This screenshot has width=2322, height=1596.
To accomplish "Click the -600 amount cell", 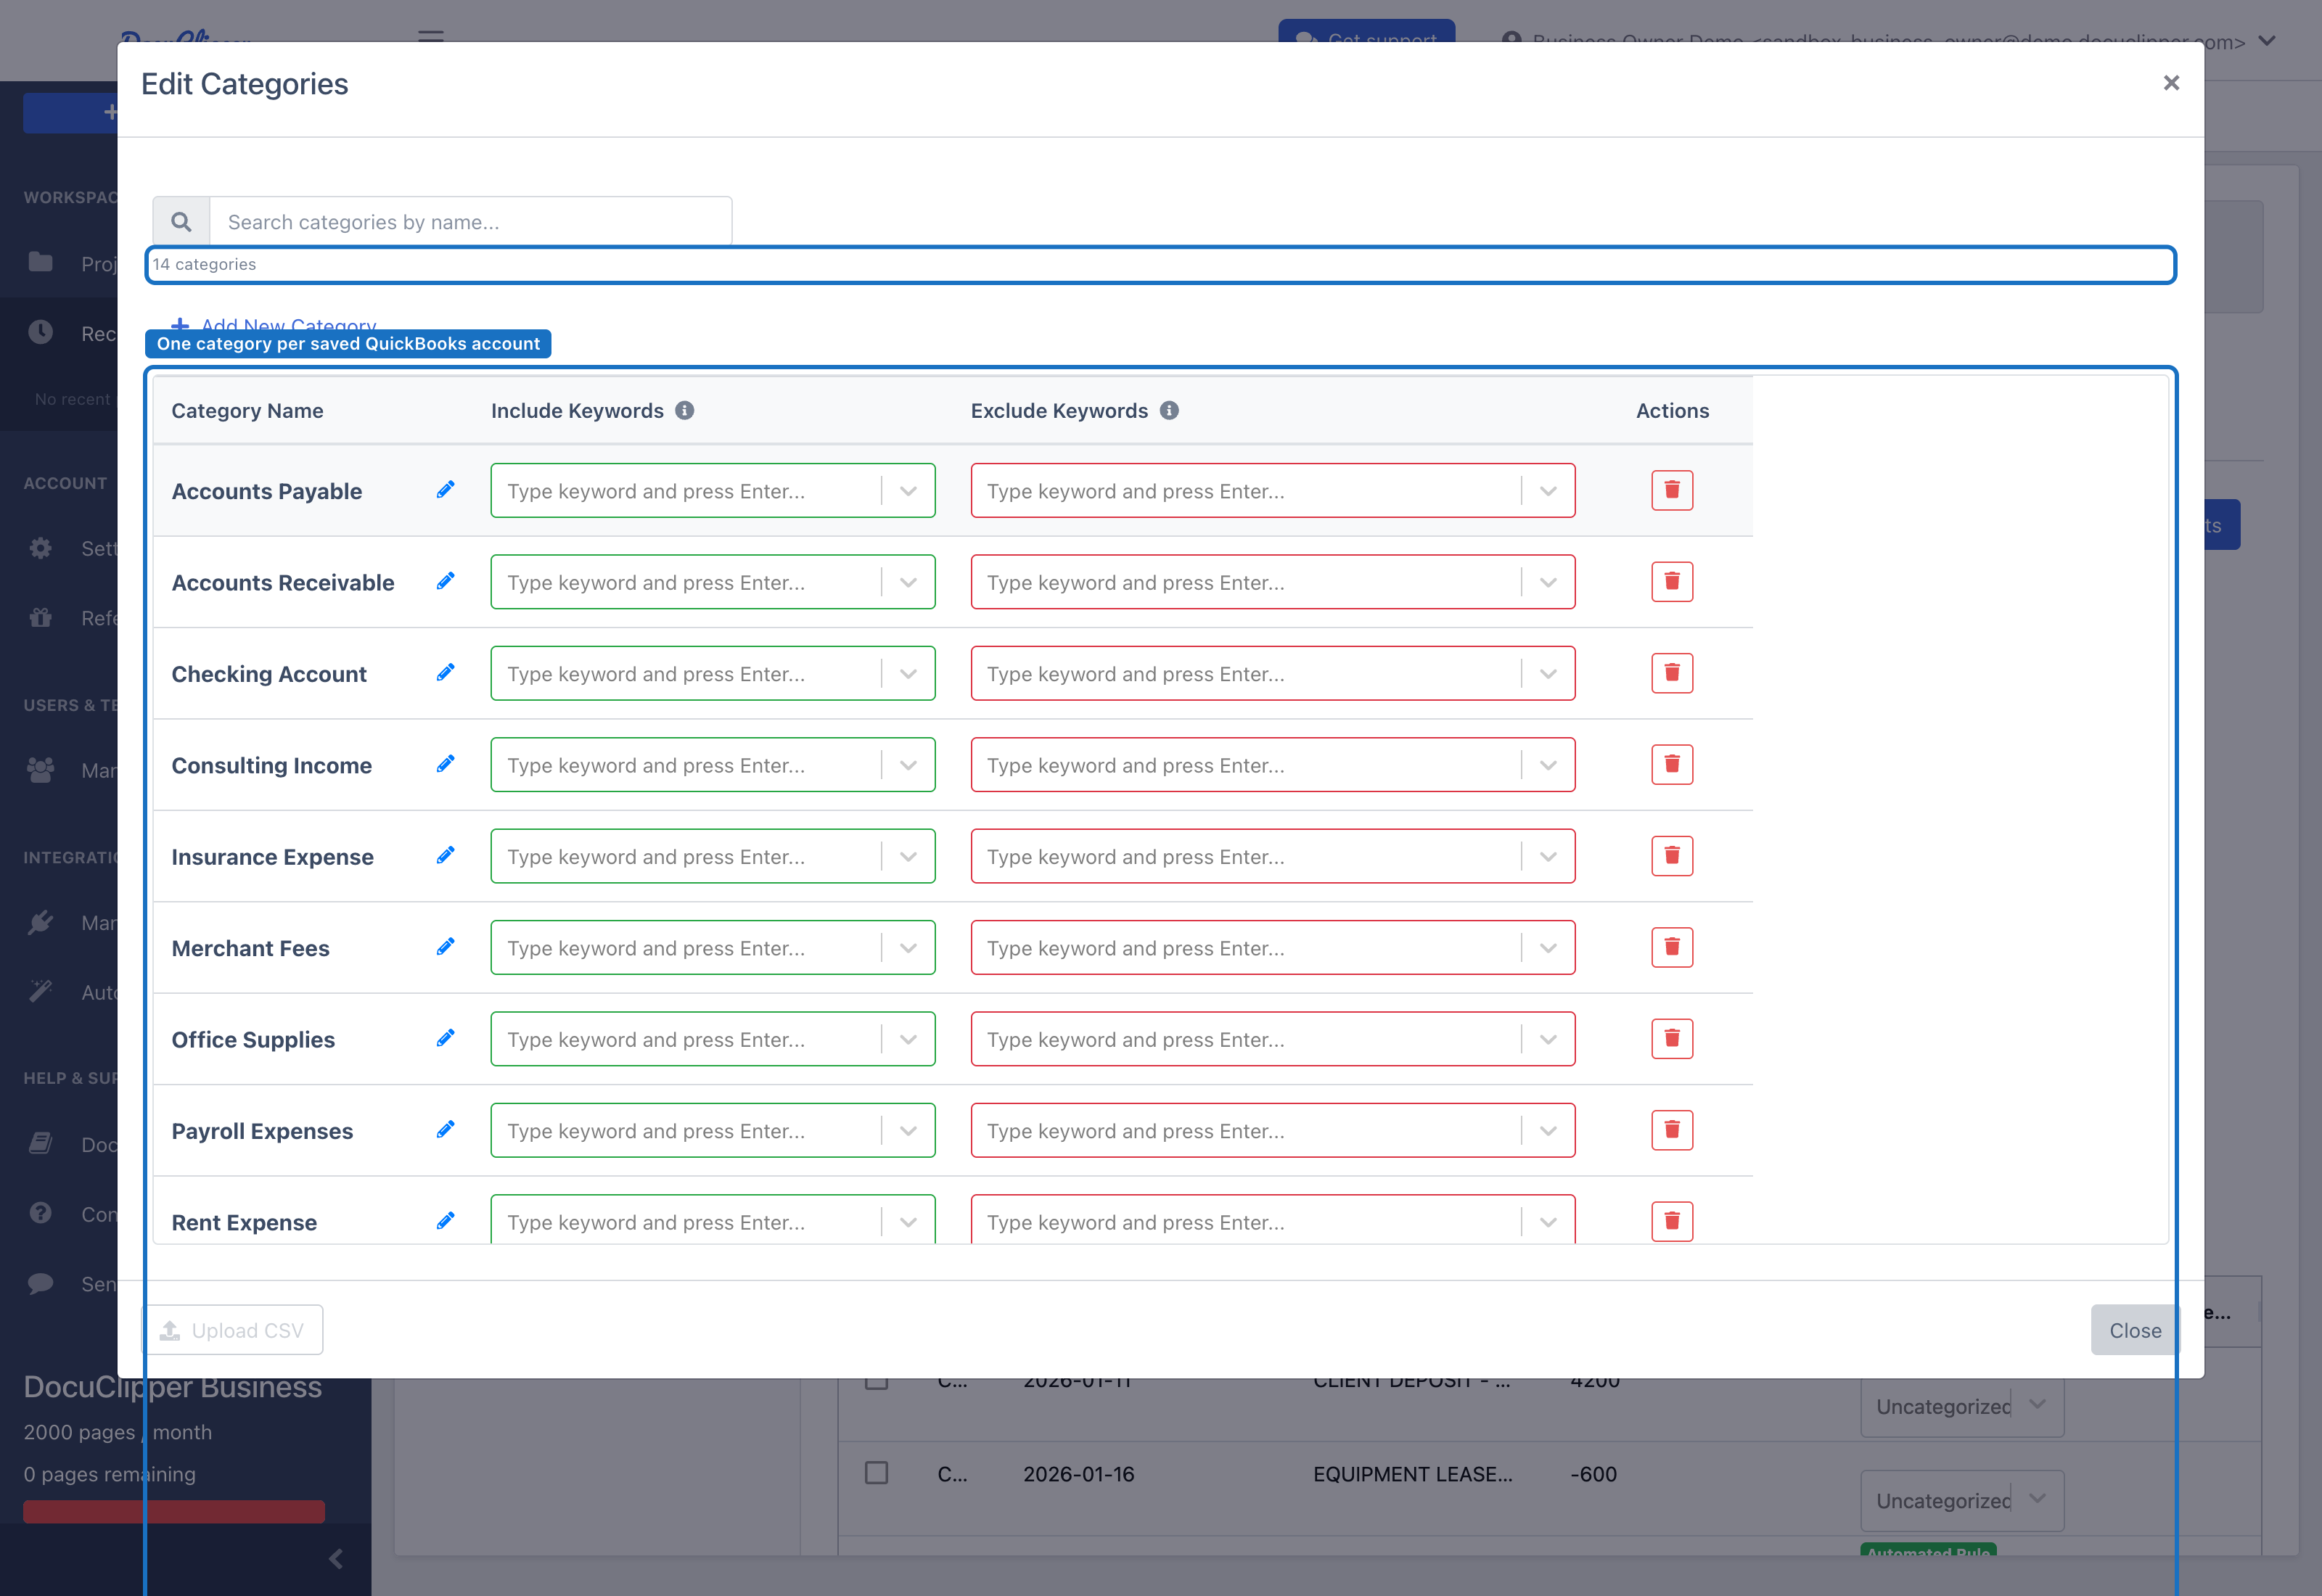I will pos(1593,1474).
